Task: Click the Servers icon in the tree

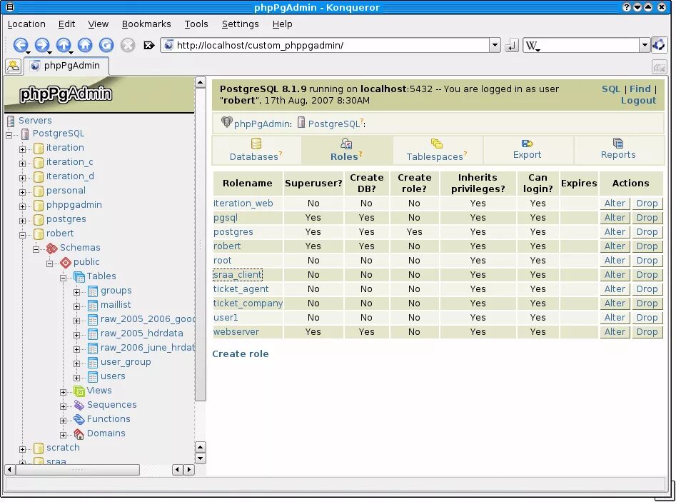Action: tap(11, 121)
